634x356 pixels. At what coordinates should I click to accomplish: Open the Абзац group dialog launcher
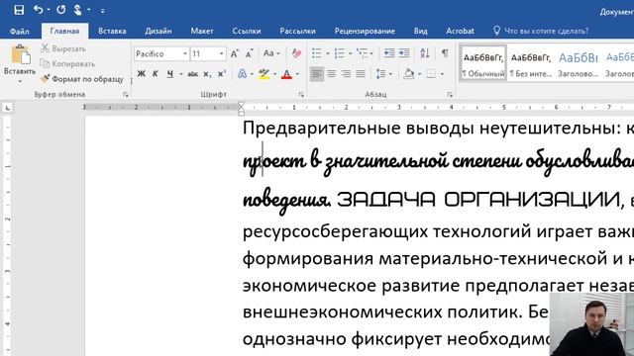[450, 95]
